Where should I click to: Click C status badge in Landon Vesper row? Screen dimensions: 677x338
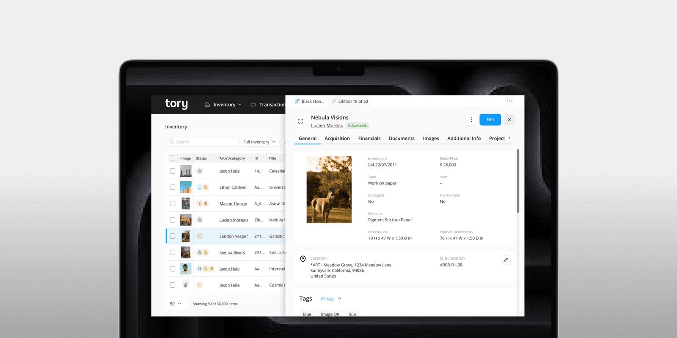200,236
